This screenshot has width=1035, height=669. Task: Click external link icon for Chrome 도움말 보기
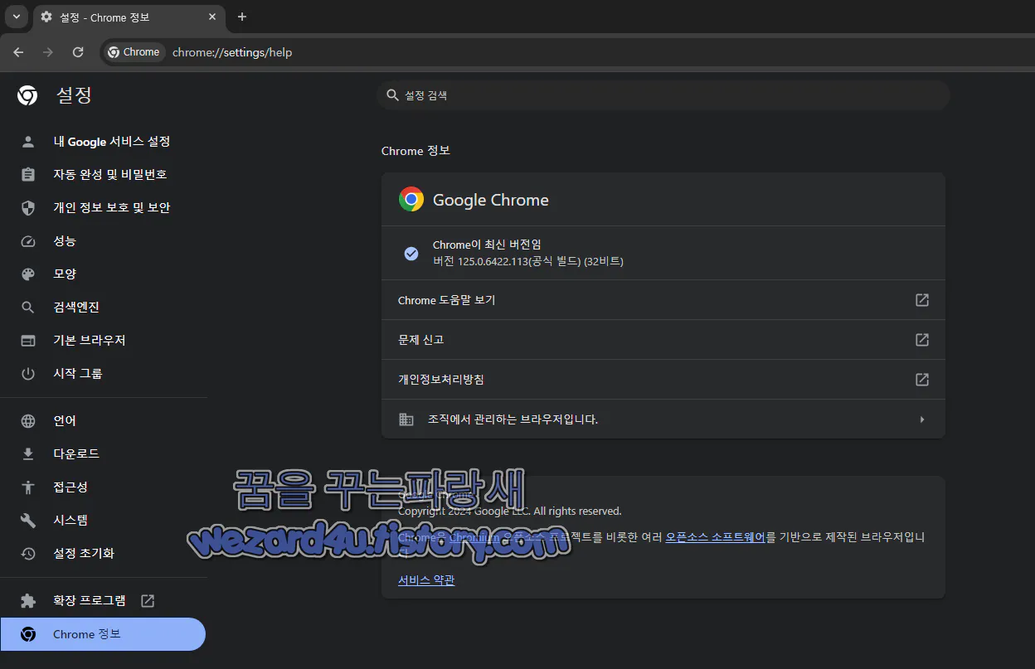click(x=922, y=300)
